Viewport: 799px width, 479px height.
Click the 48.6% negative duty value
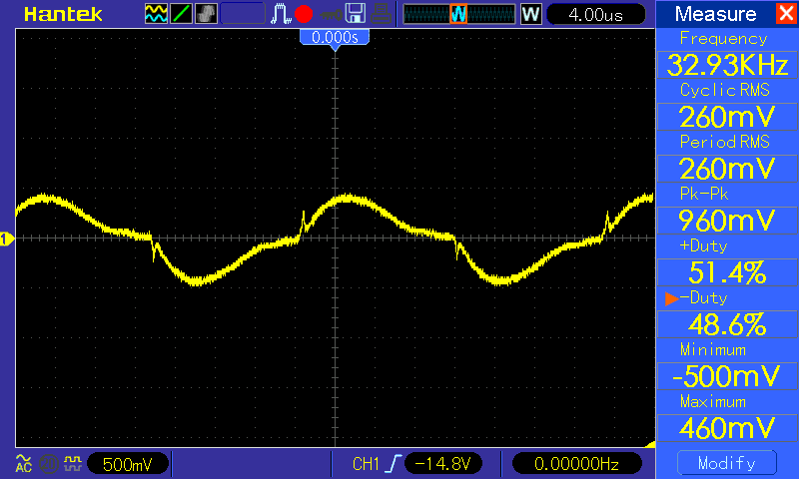point(727,324)
